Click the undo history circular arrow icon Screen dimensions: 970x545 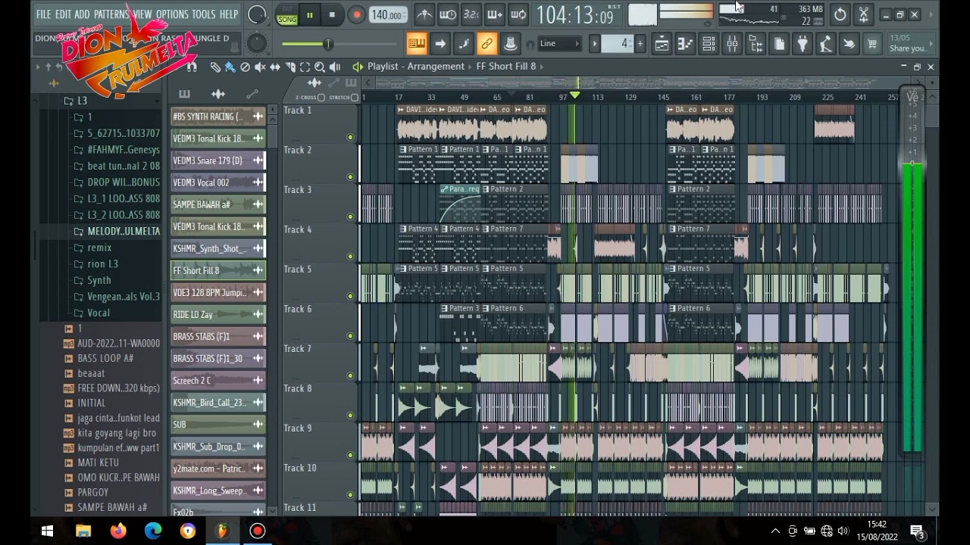[x=840, y=14]
